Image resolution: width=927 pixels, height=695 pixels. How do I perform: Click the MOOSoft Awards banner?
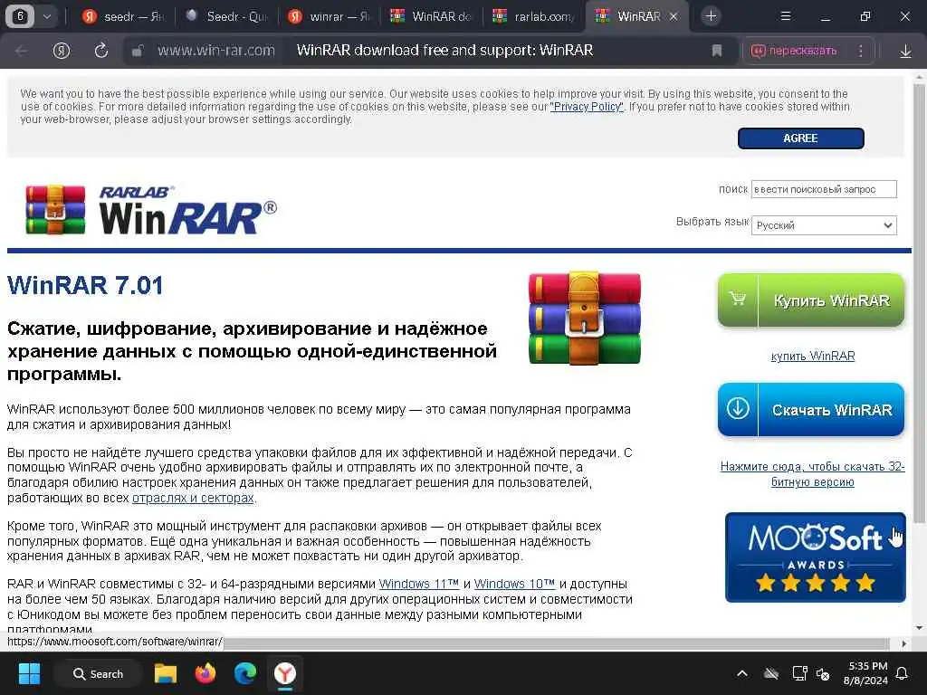tap(816, 557)
